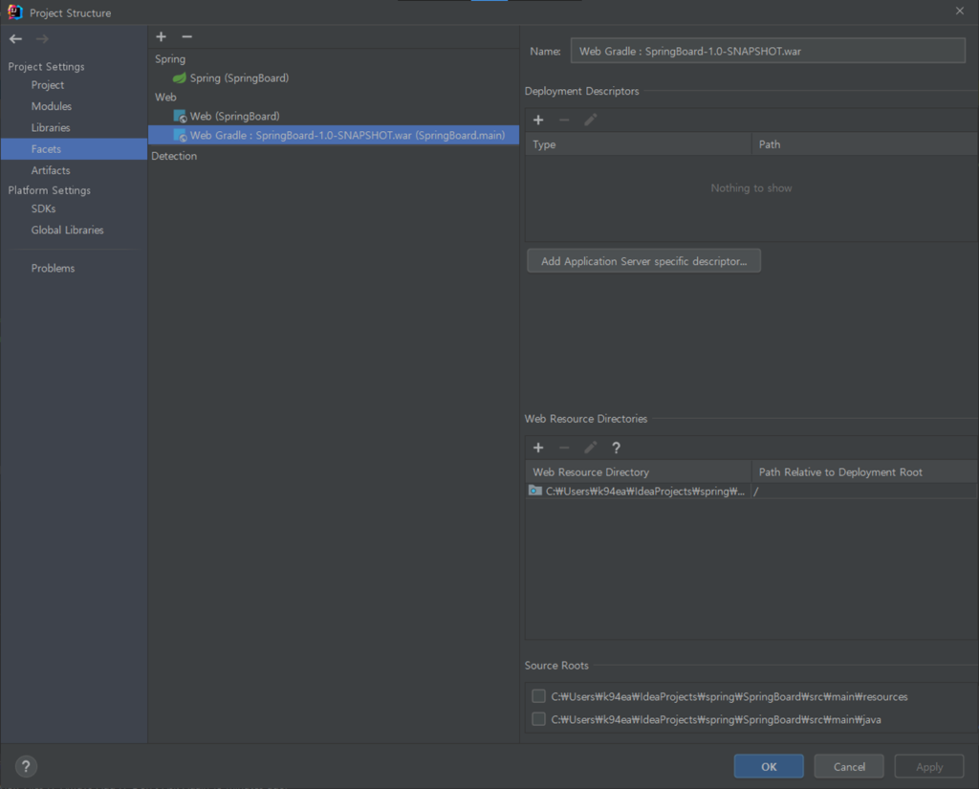This screenshot has width=979, height=789.
Task: Click Add Application Server specific descriptor button
Action: [643, 261]
